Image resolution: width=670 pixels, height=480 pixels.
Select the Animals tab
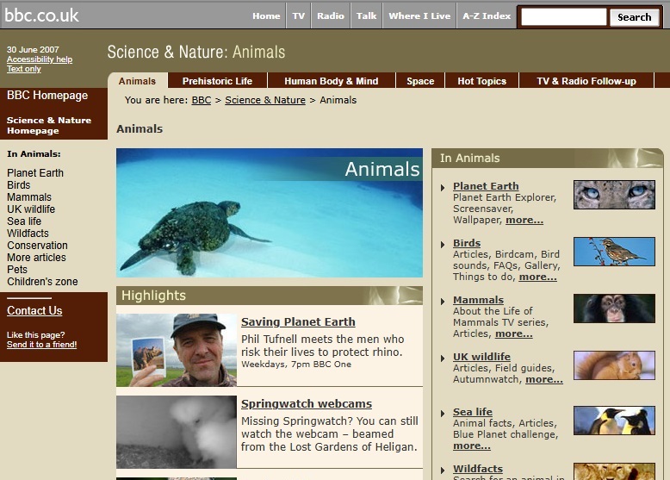(x=137, y=81)
